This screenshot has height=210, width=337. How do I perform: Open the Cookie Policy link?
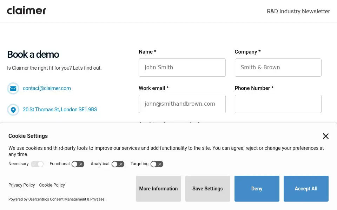click(52, 185)
